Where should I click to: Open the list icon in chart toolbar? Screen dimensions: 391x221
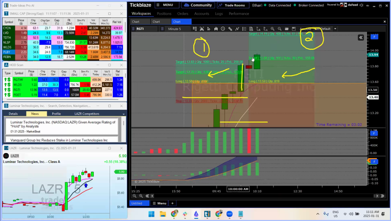244,29
